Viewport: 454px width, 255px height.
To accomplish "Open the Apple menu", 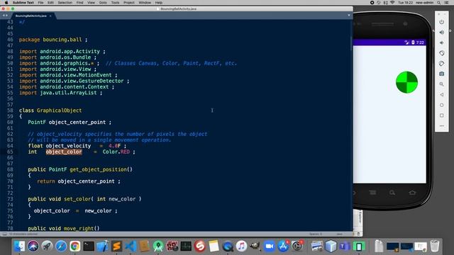I will point(6,2).
